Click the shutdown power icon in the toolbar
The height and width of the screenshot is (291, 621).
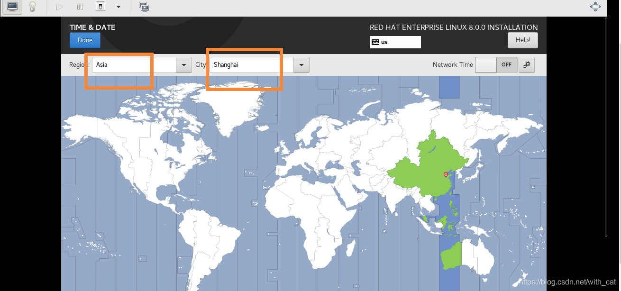100,7
